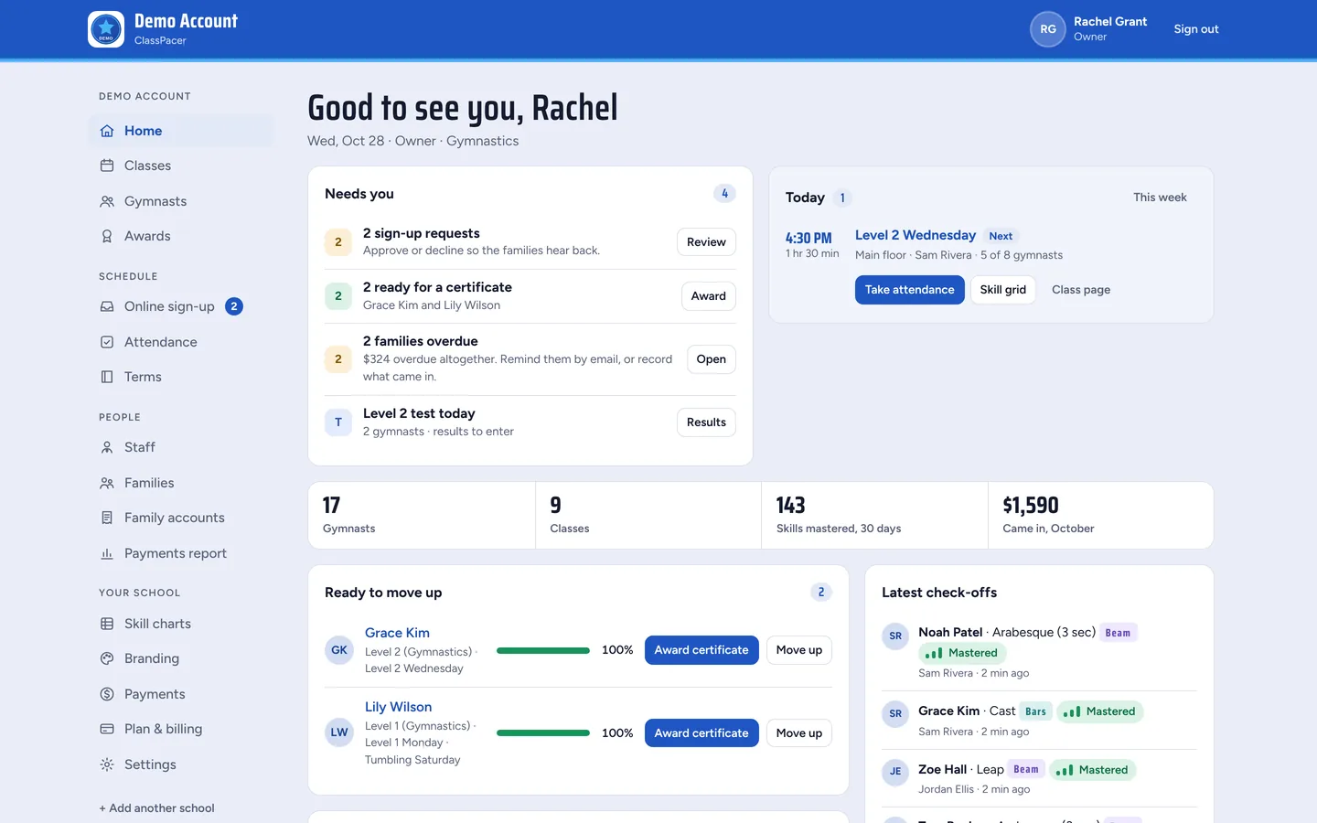Open the Home menu item
Viewport: 1317px width, 823px height.
(181, 131)
